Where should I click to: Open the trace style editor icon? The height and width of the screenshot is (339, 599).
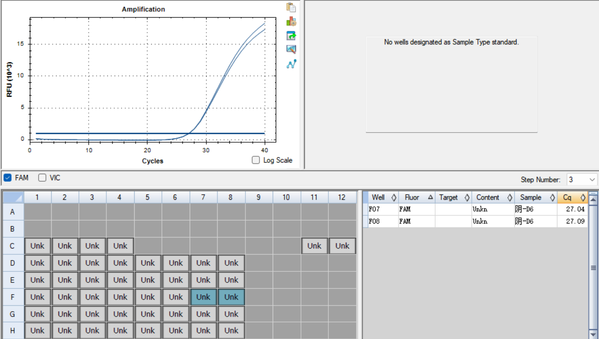[x=291, y=49]
